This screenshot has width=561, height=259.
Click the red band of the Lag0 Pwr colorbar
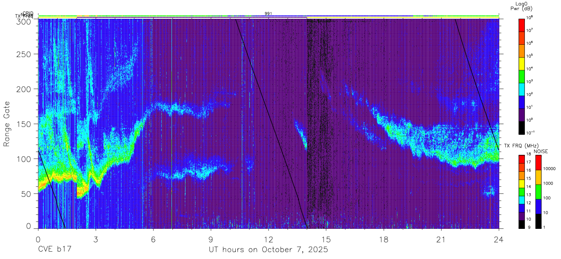pyautogui.click(x=522, y=24)
